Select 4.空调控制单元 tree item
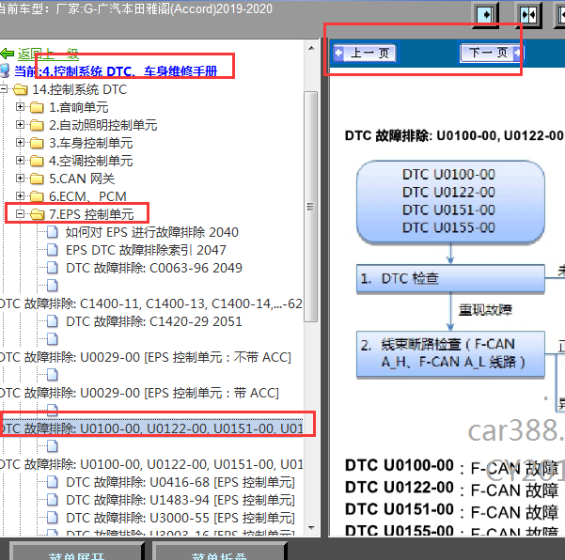The width and height of the screenshot is (565, 560). tap(91, 161)
